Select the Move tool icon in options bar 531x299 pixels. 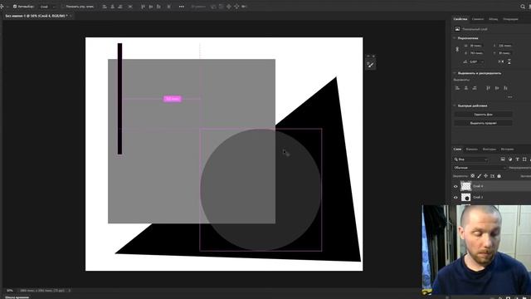[x=2, y=7]
